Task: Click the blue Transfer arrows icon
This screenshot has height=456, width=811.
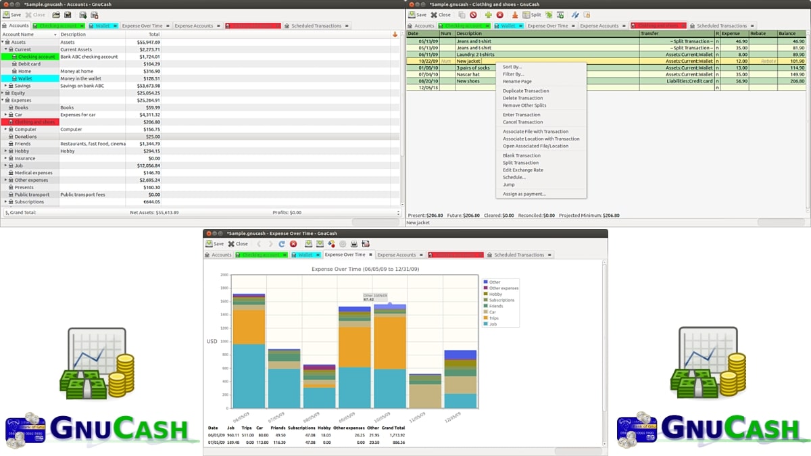Action: point(574,15)
